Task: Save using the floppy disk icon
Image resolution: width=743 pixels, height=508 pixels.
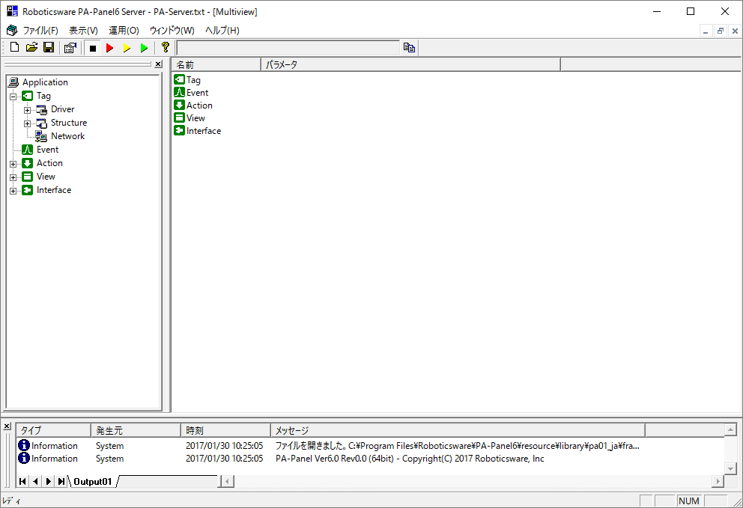Action: (48, 48)
